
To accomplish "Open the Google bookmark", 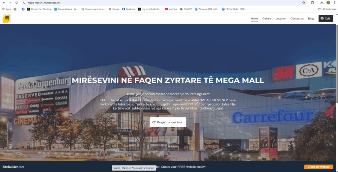I will tap(114, 9).
